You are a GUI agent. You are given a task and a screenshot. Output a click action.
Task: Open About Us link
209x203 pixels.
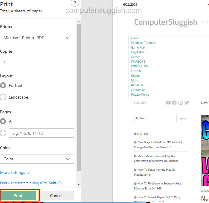(137, 85)
